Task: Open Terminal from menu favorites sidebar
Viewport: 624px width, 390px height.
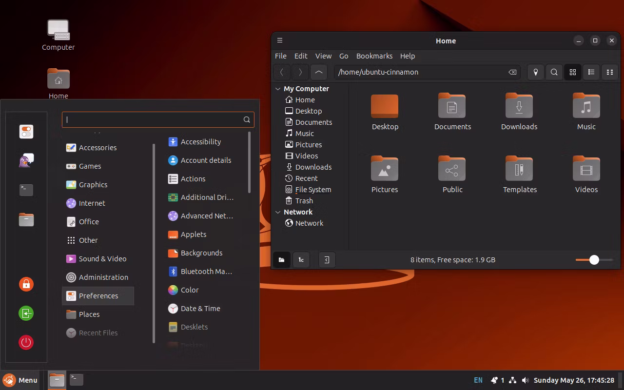Action: [26, 190]
